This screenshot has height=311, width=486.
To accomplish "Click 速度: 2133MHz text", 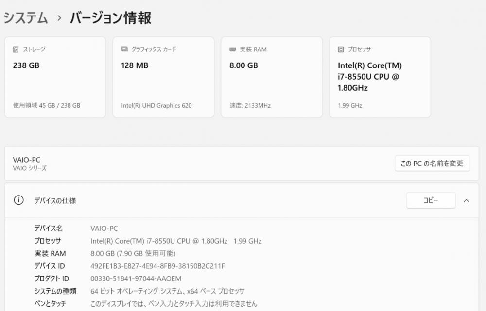I will [250, 105].
